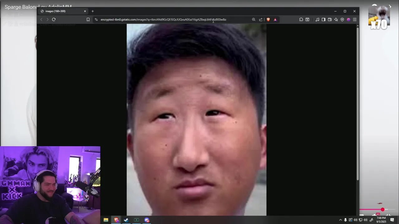Open the Brave main hamburger menu

[355, 19]
